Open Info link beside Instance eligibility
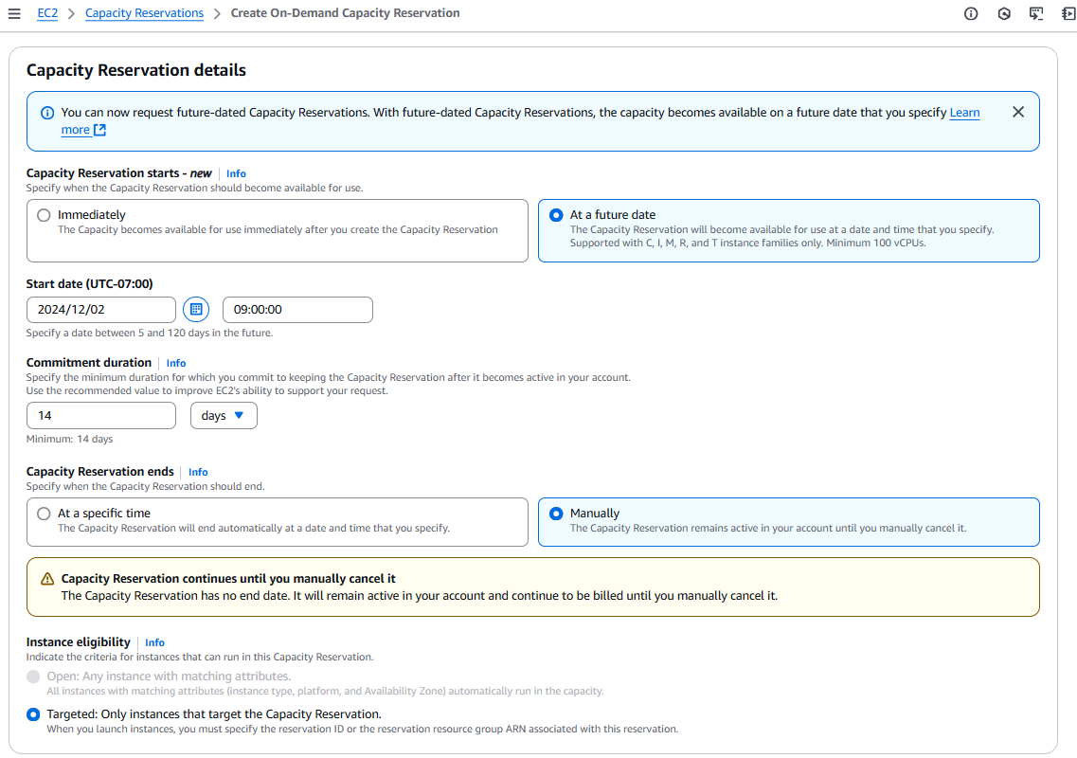 pyautogui.click(x=154, y=642)
